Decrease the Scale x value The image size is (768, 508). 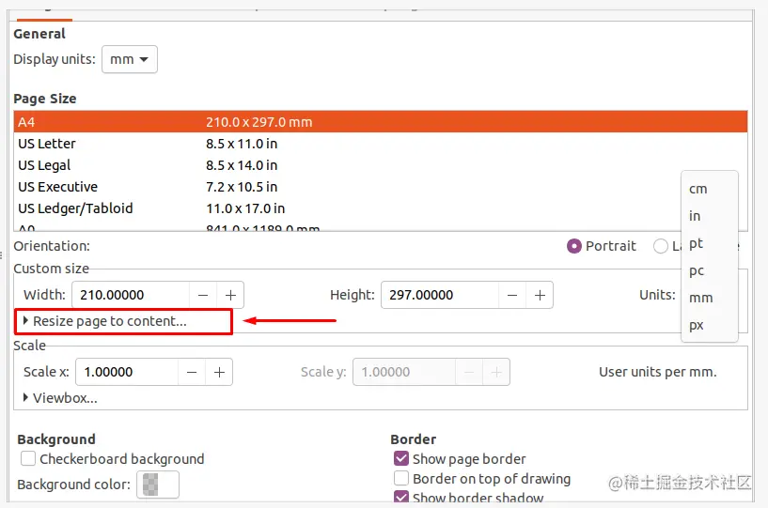(x=192, y=372)
